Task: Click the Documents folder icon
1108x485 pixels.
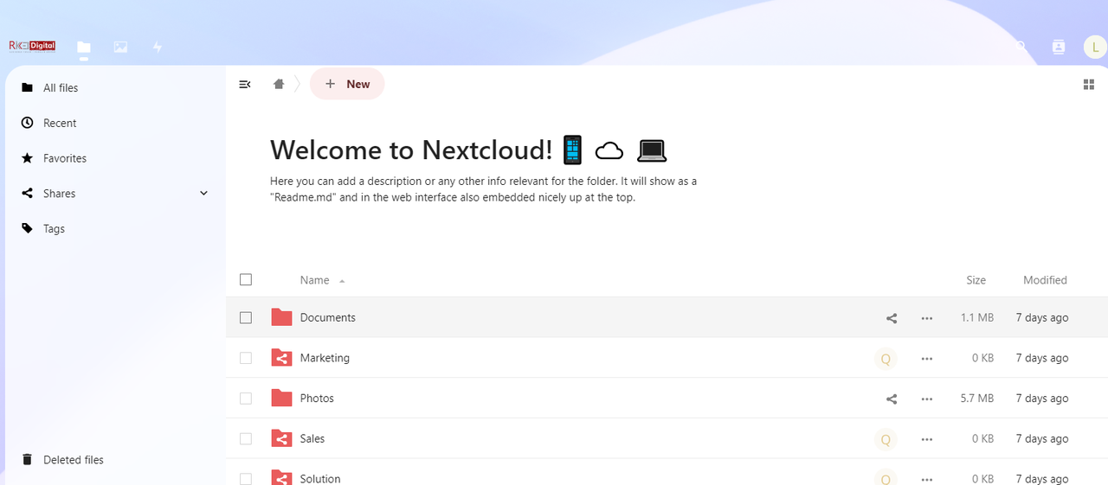Action: [x=281, y=317]
